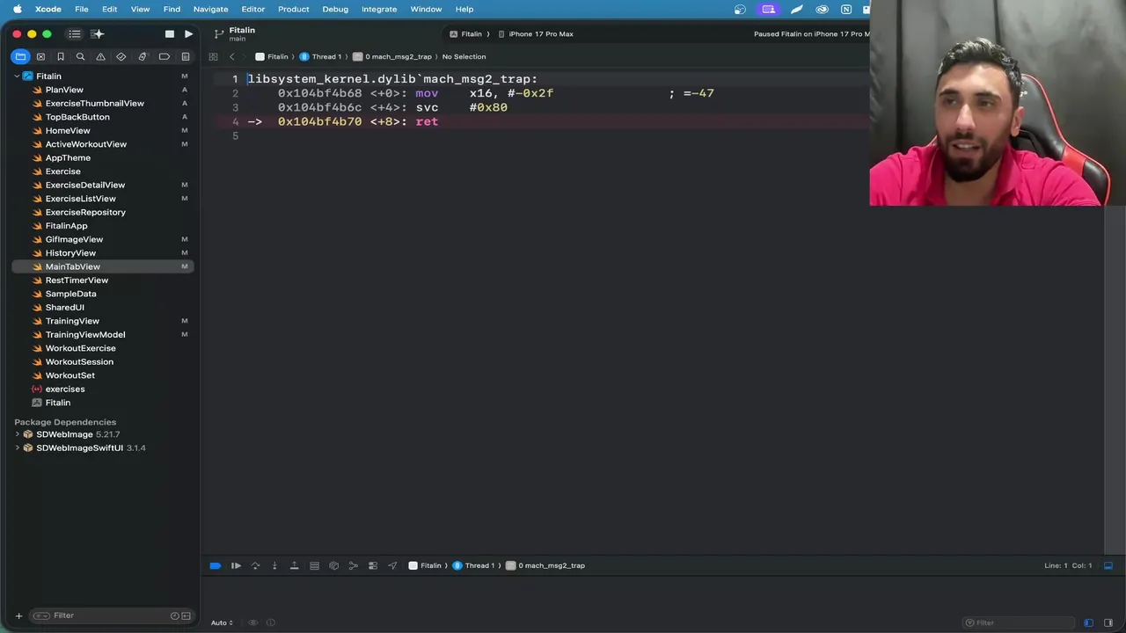Open the Test navigator diamond icon
The image size is (1126, 633).
(x=121, y=56)
